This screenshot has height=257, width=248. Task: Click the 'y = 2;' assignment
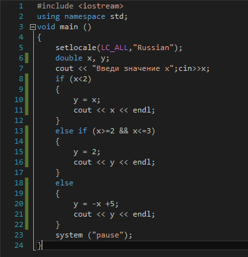pyautogui.click(x=87, y=152)
